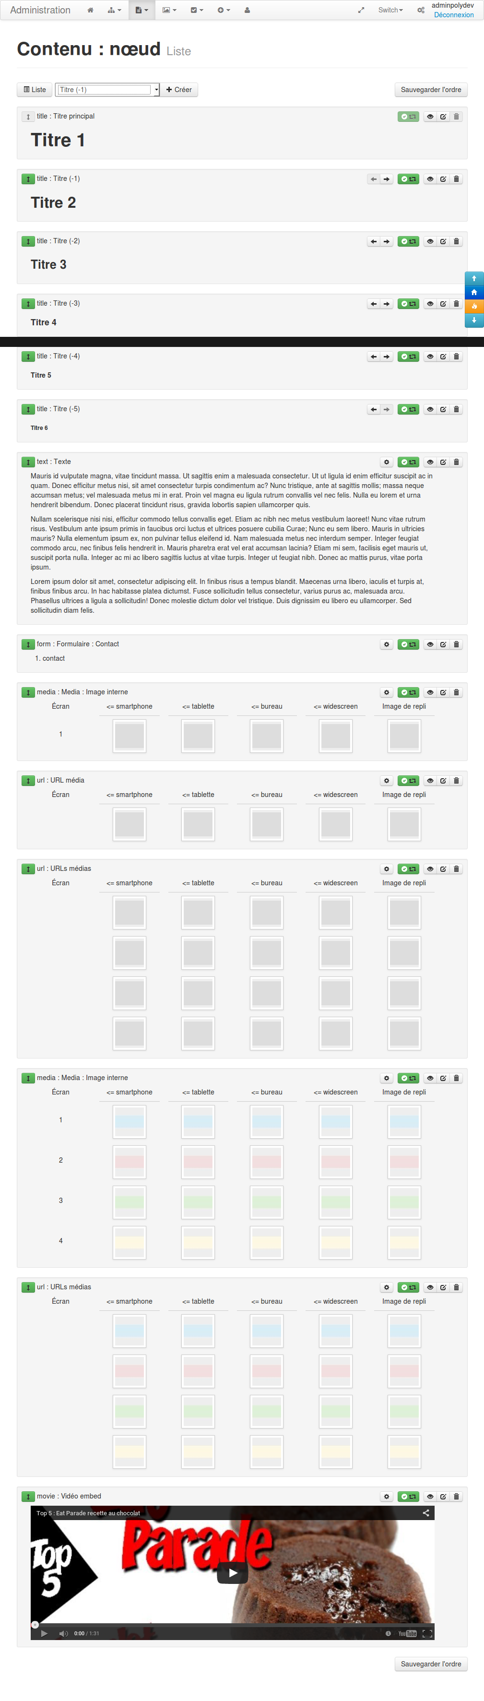Click the share icon on the video embed
Screen dimensions: 484x1701
(x=426, y=1513)
